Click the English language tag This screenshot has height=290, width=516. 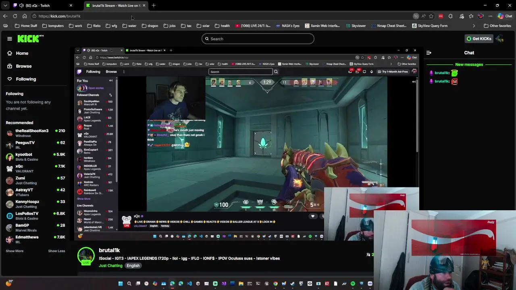(x=133, y=266)
